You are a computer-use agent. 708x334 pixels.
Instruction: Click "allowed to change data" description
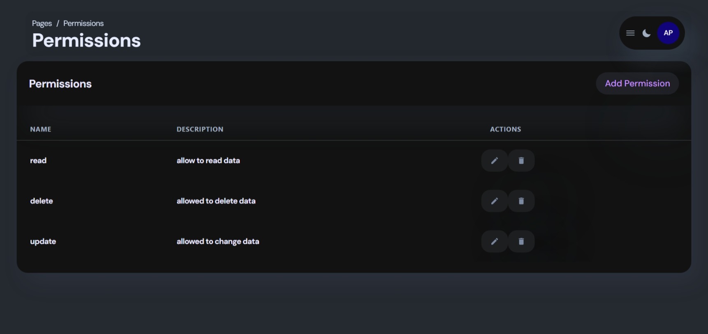tap(218, 241)
